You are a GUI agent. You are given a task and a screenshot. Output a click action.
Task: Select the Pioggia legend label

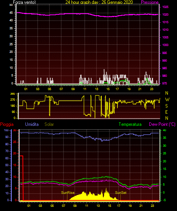click(x=7, y=124)
